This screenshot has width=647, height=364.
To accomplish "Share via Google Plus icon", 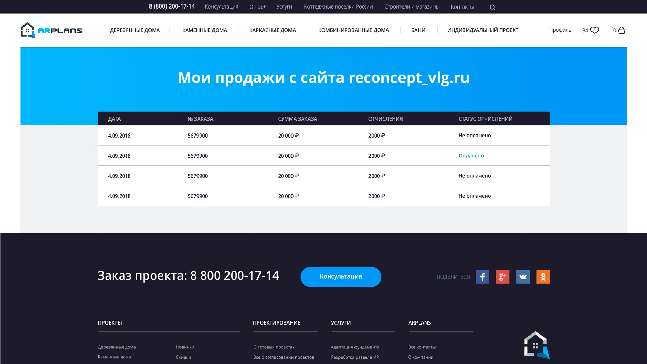I will coord(503,277).
